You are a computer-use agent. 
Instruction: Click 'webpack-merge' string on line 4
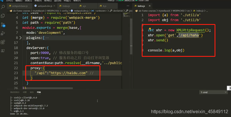(x=82, y=18)
